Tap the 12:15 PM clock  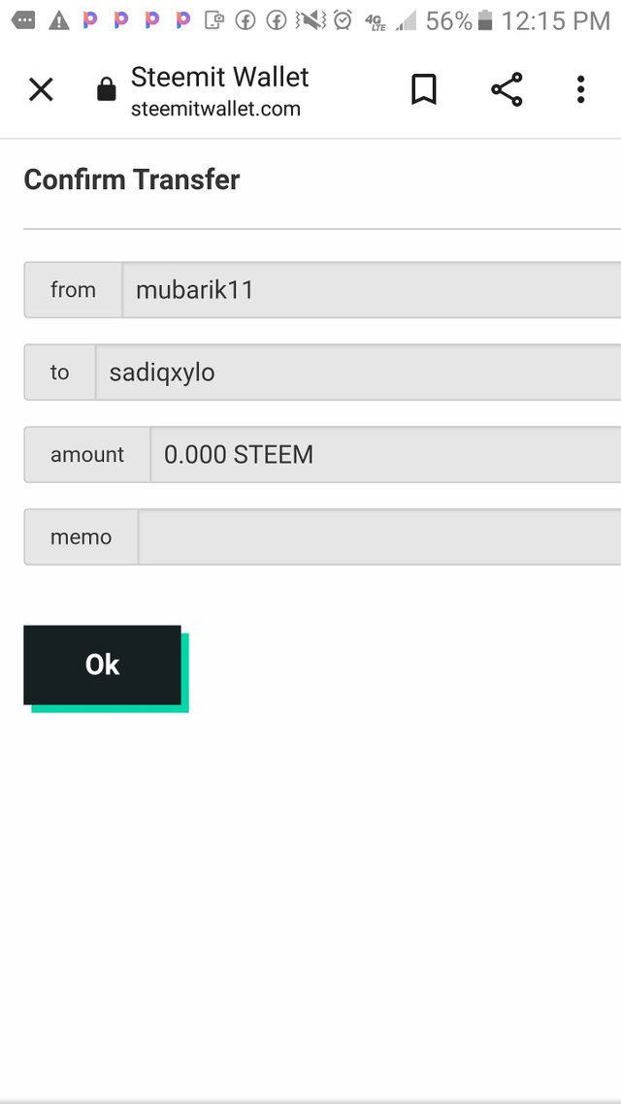point(556,21)
